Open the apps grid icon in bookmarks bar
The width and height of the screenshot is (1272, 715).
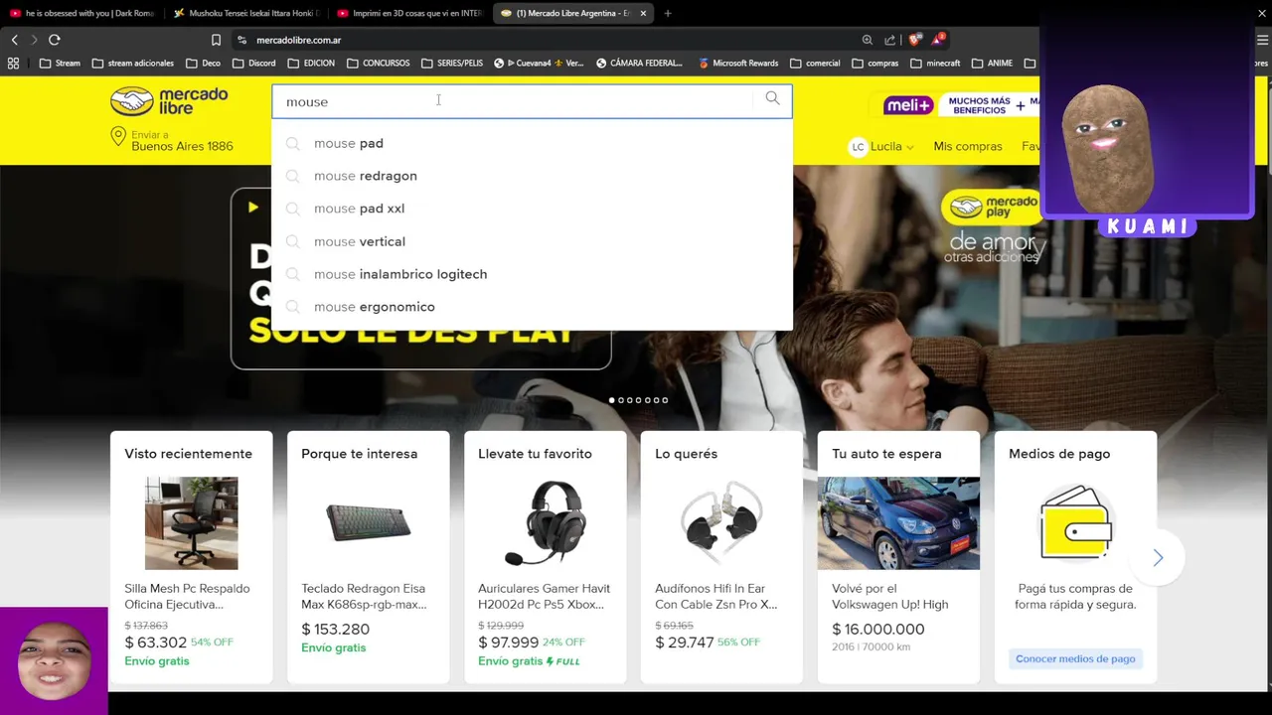click(13, 63)
